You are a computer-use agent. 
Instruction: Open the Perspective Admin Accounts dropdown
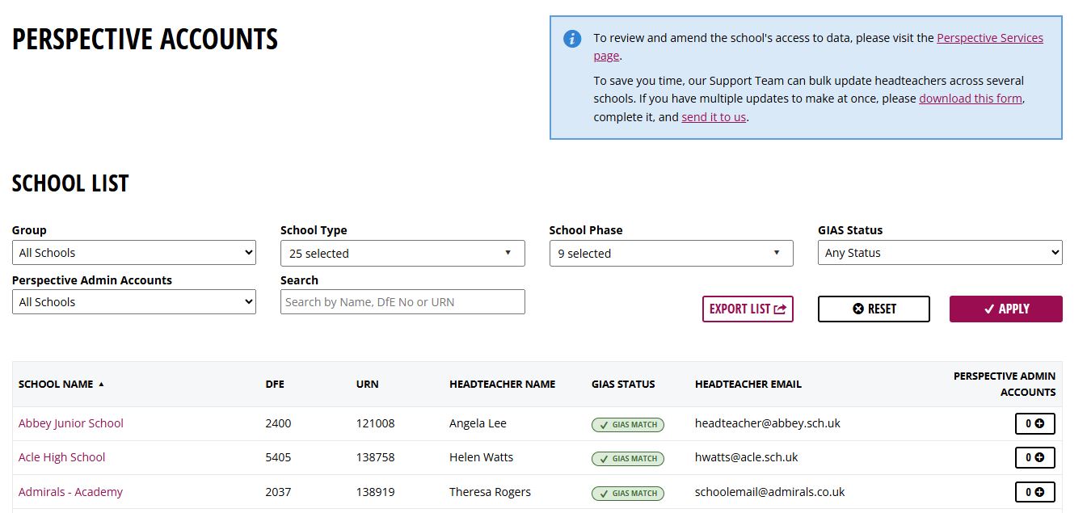[134, 302]
